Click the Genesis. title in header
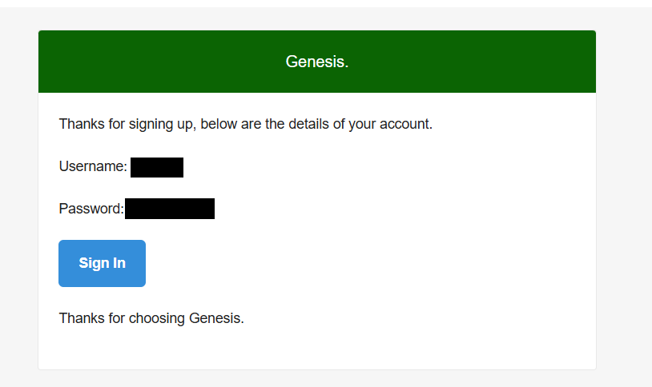652x387 pixels. tap(317, 62)
